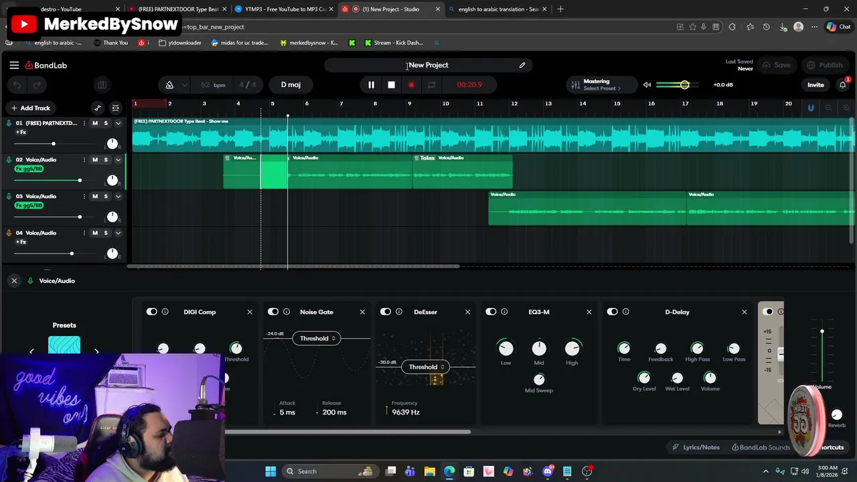Open the D maj key selector
The width and height of the screenshot is (857, 482).
291,85
